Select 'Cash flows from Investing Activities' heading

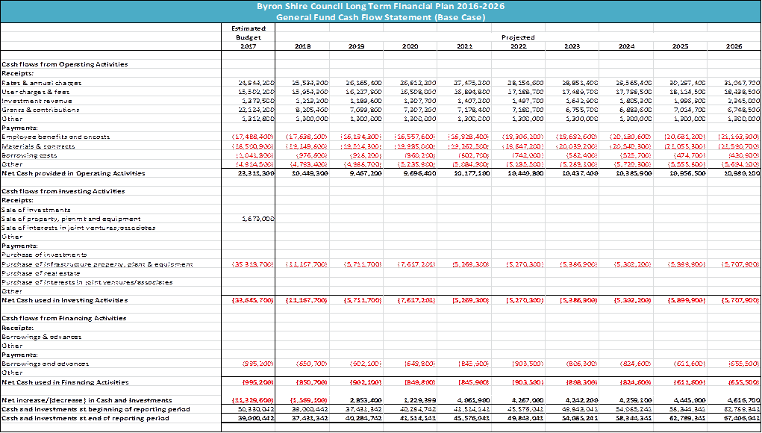63,191
